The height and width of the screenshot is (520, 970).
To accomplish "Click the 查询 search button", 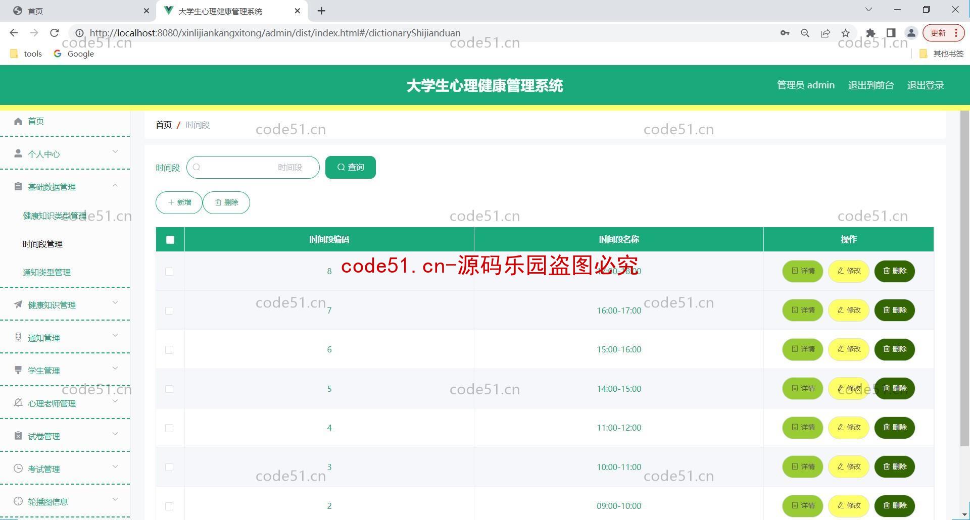I will pos(351,167).
